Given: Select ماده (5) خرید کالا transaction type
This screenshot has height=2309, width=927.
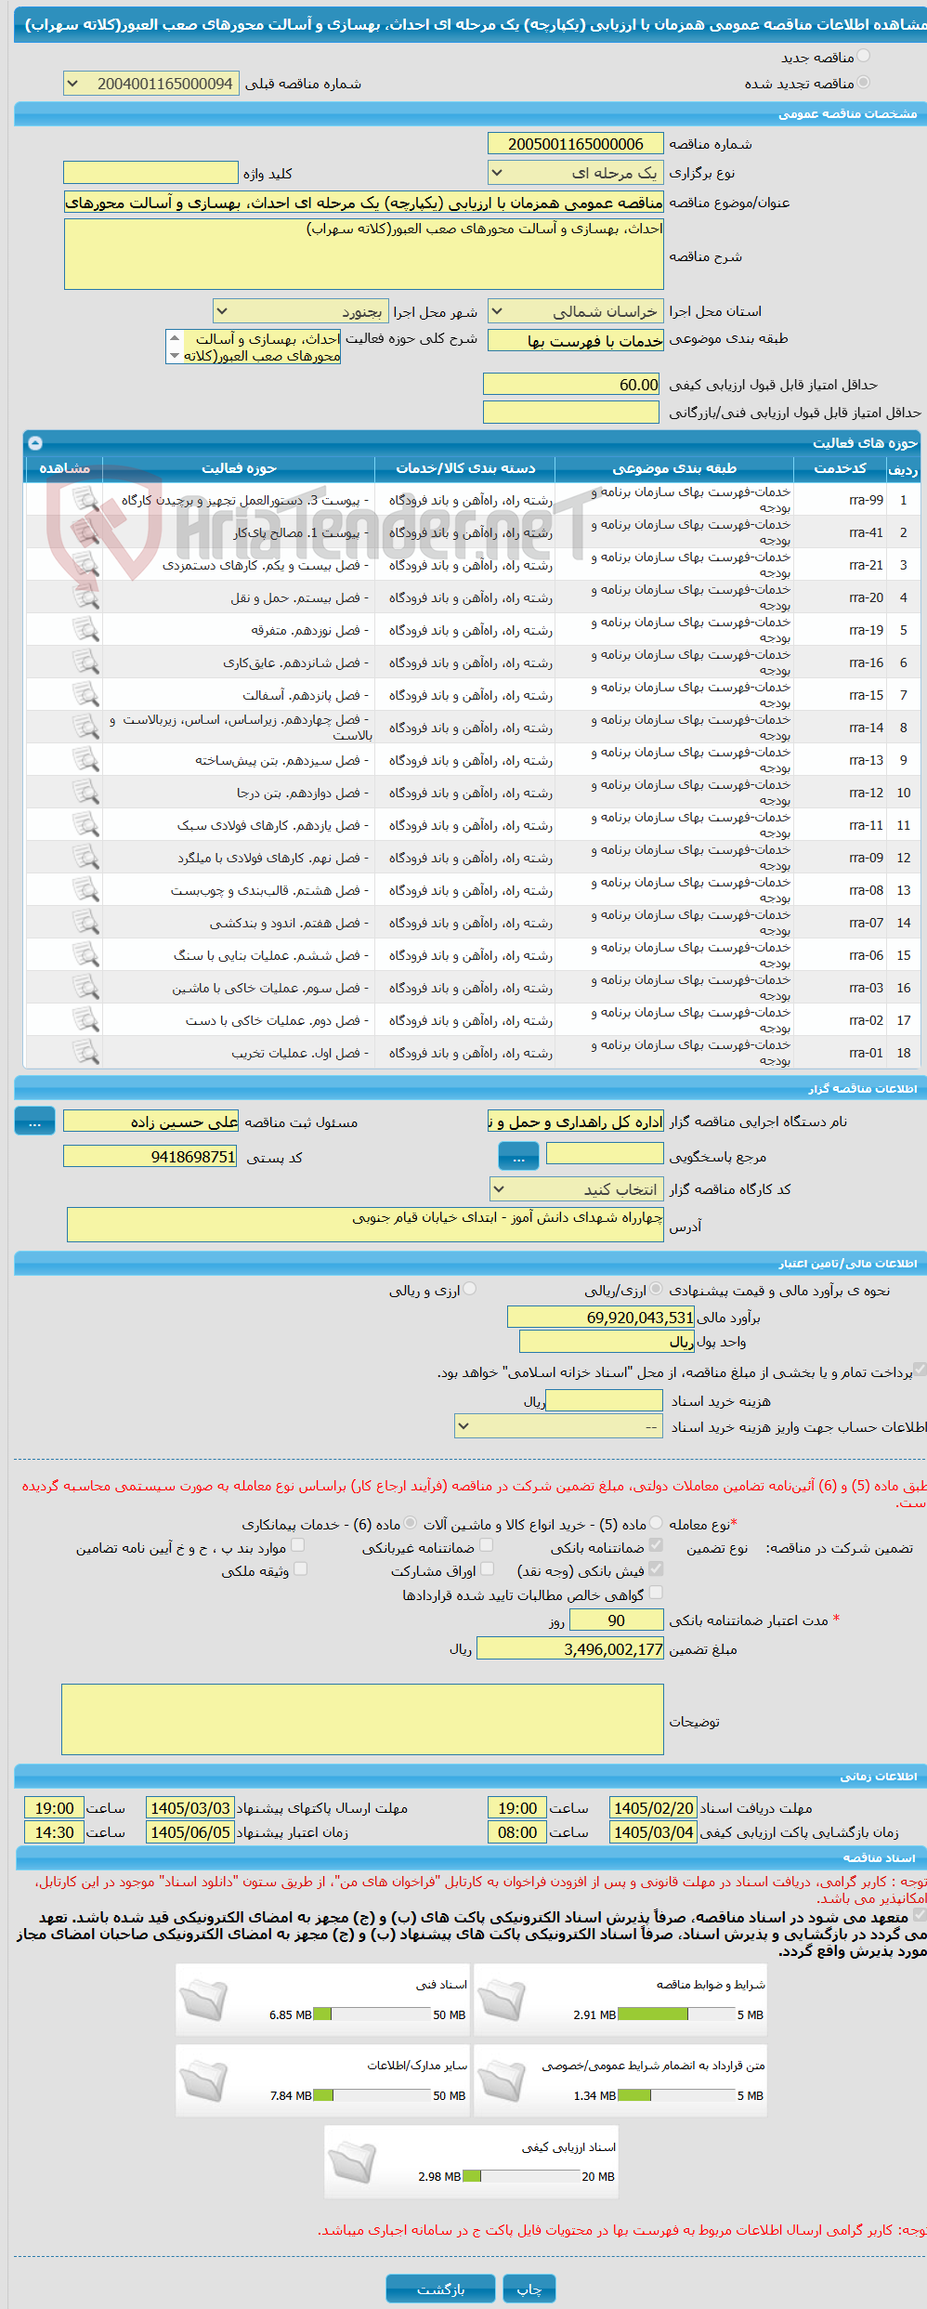Looking at the screenshot, I should pyautogui.click(x=657, y=1523).
